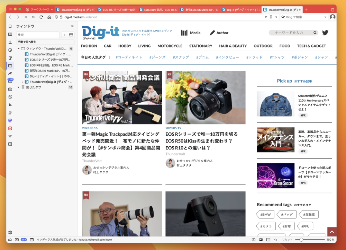Open the MOTORCYCLE category in site menu
This screenshot has width=346, height=250.
(170, 46)
